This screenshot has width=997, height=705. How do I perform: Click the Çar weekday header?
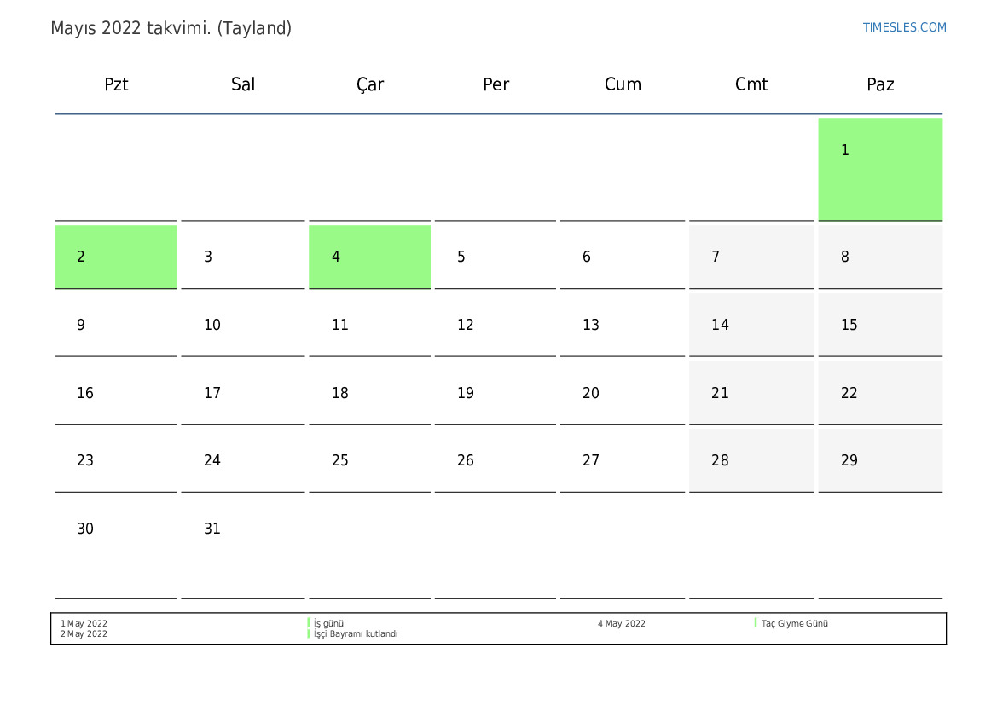click(x=370, y=84)
